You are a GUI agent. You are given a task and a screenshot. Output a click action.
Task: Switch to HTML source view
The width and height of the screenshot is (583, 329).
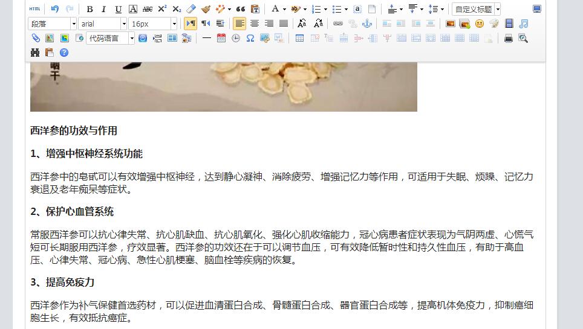pos(35,9)
